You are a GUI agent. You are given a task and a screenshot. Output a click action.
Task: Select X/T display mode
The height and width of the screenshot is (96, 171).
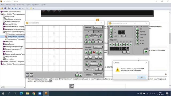point(77,75)
